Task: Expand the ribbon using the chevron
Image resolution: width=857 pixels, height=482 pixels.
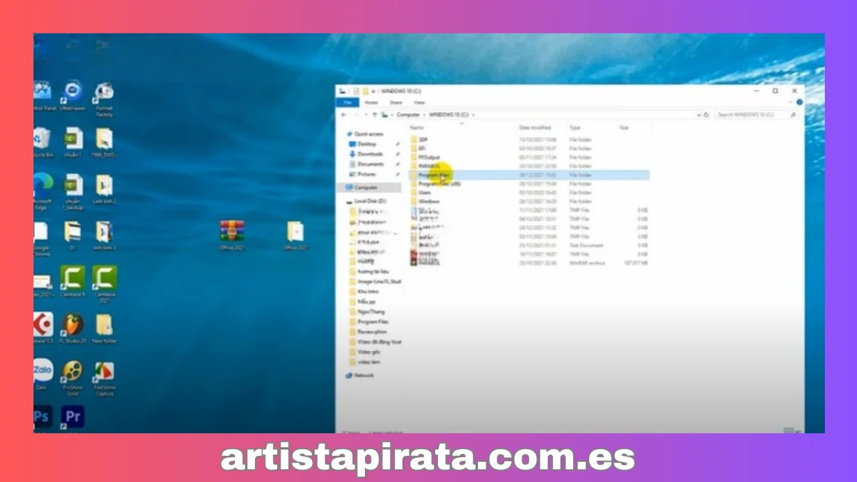Action: point(791,102)
